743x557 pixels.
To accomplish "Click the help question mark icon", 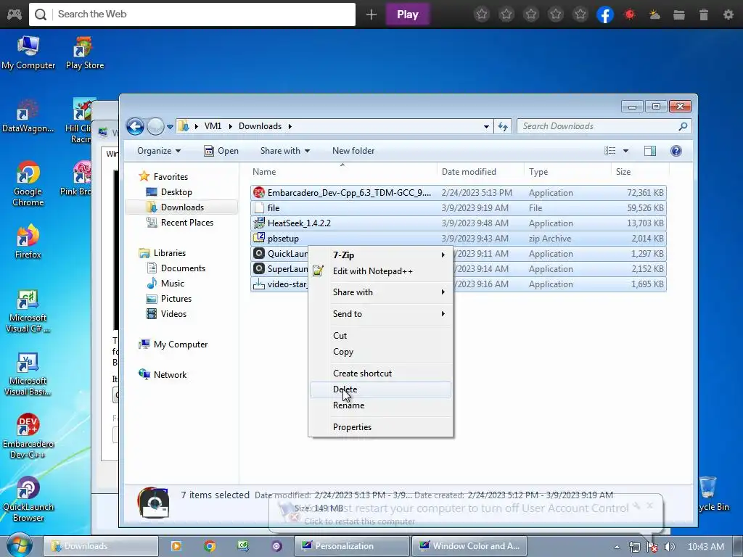I will (x=676, y=151).
